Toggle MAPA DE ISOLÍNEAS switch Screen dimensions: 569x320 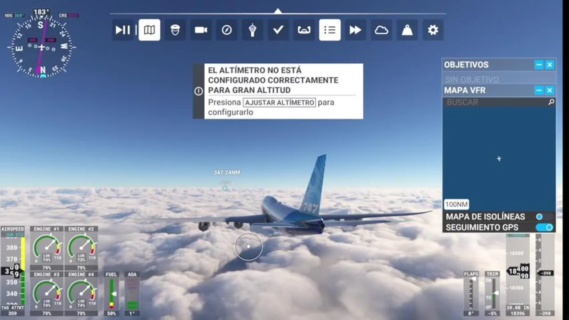[544, 216]
